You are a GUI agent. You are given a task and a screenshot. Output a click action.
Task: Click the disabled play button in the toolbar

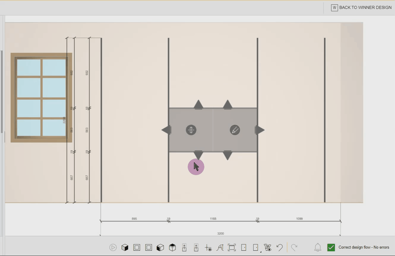coord(113,247)
